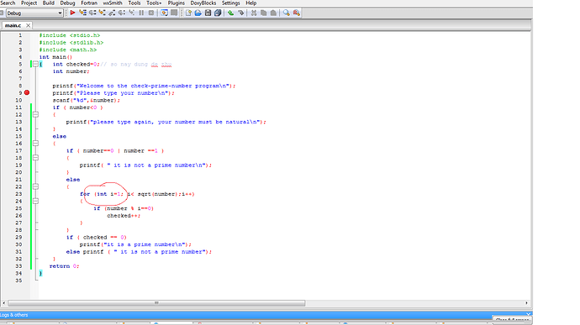This screenshot has width=580, height=325.
Task: Close the Logs & others panel
Action: pos(528,314)
